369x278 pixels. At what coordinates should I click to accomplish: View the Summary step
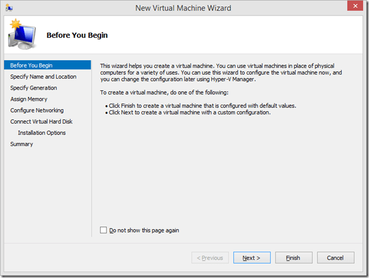[21, 144]
